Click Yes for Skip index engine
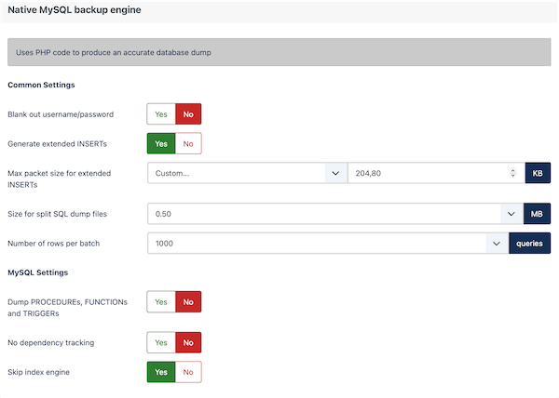This screenshot has height=398, width=559. [x=161, y=372]
